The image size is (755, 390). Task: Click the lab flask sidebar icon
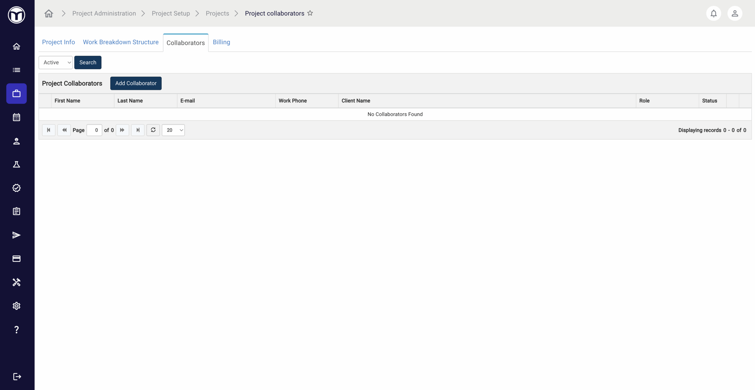pyautogui.click(x=17, y=164)
